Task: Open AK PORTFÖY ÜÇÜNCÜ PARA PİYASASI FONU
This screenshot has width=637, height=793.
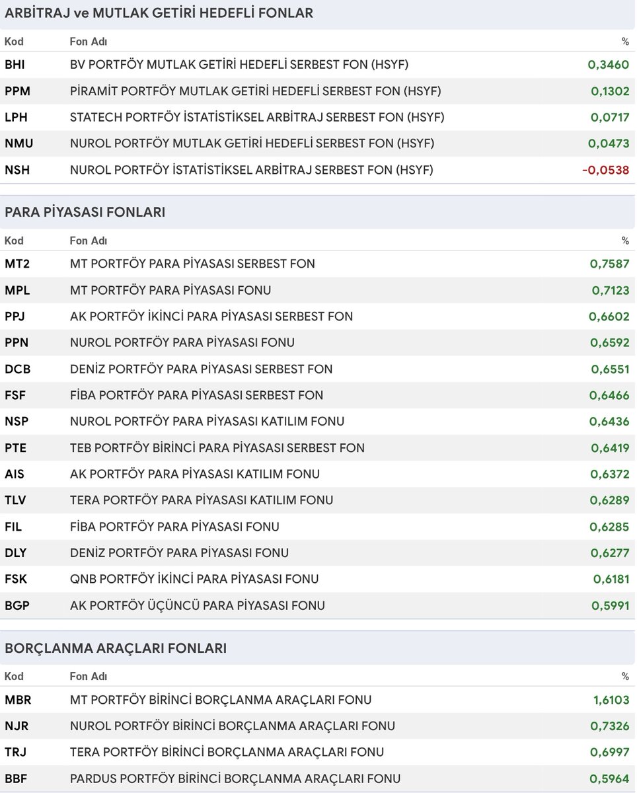Action: point(197,605)
